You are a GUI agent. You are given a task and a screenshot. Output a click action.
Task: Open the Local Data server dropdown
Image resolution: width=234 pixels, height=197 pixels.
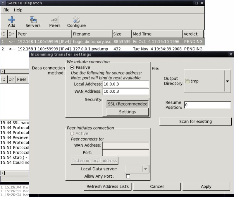pyautogui.click(x=137, y=169)
